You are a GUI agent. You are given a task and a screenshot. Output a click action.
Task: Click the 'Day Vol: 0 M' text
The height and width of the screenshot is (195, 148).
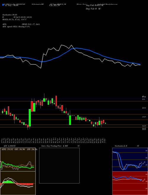[x=93, y=9]
